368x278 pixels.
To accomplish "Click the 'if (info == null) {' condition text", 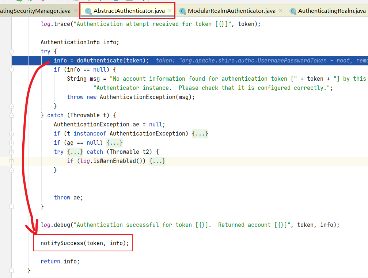I will [x=85, y=70].
